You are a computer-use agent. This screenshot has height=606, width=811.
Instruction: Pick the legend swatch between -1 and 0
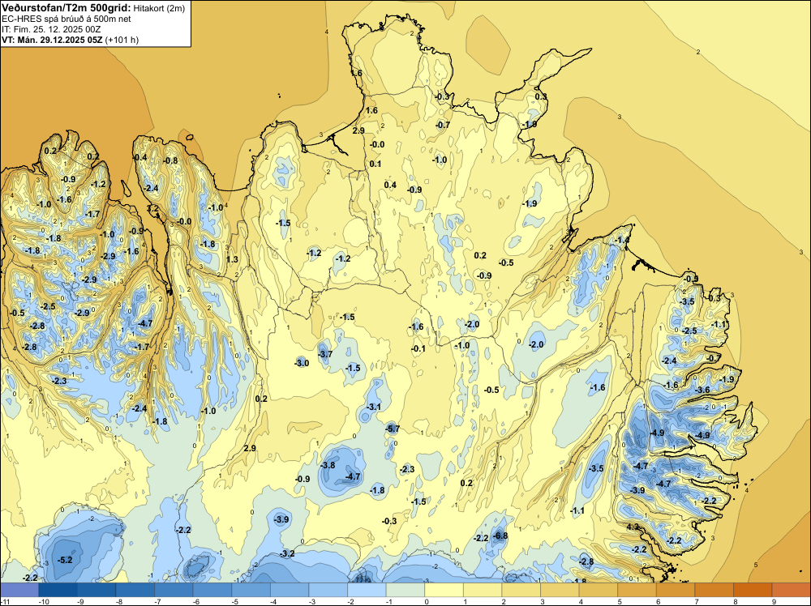pyautogui.click(x=405, y=590)
